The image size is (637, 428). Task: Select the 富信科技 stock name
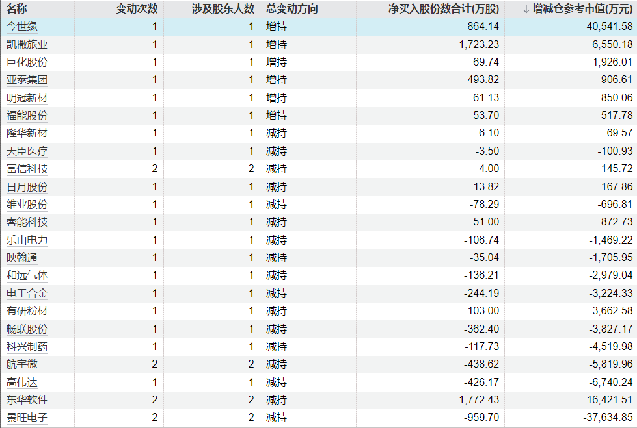coord(27,169)
